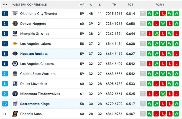Viewport: 182px width, 119px height.
Task: Click the Memphis Grizzlies team logo
Action: coord(15,34)
